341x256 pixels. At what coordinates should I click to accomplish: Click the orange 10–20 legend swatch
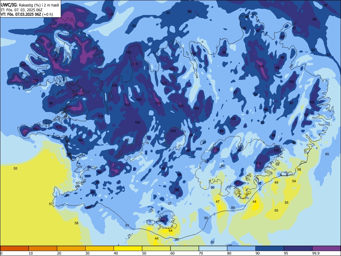[43, 248]
